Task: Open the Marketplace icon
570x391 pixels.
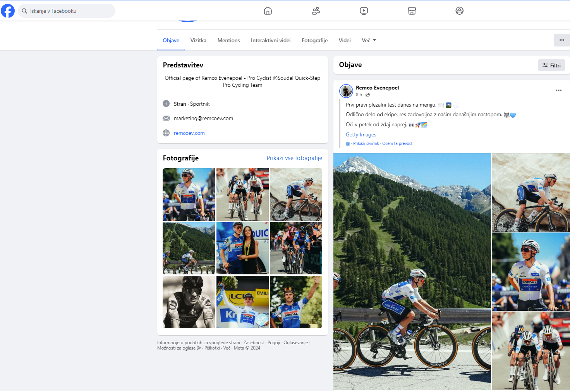Action: pos(412,11)
